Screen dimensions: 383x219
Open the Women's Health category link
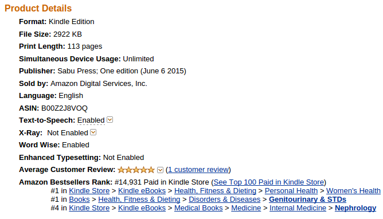(x=353, y=191)
